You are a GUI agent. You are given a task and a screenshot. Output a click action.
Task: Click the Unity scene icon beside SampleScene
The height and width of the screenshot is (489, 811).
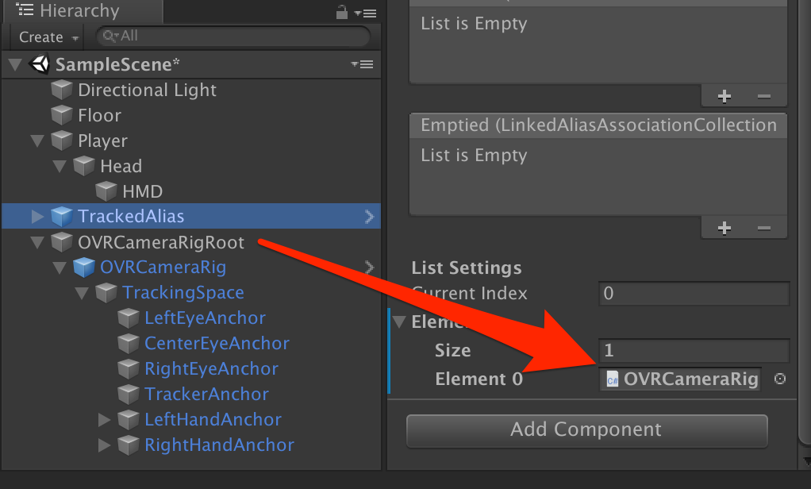pos(40,64)
